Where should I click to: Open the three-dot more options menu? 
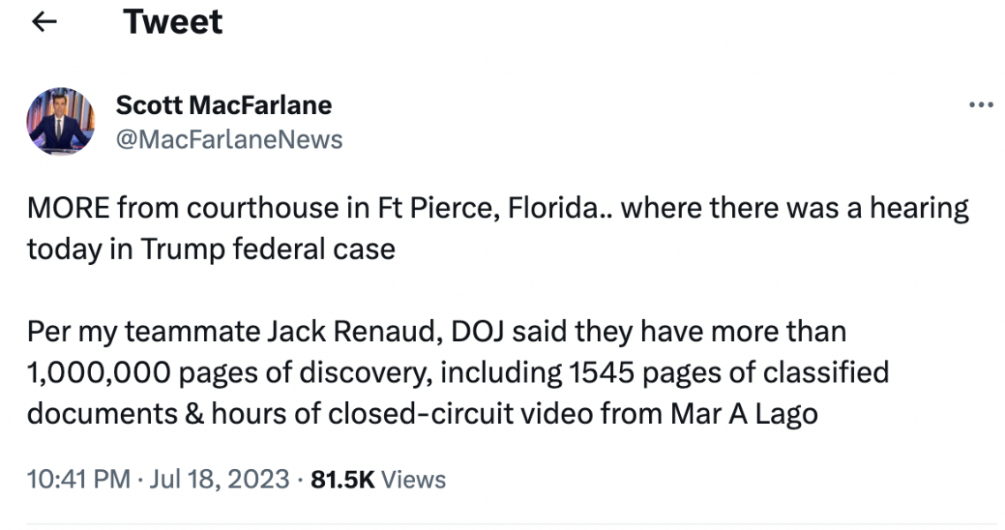pos(980,106)
